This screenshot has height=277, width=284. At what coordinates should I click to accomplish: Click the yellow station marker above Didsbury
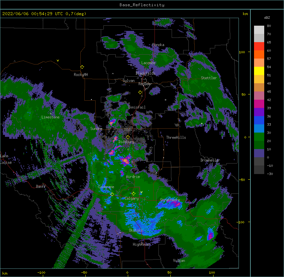point(128,137)
